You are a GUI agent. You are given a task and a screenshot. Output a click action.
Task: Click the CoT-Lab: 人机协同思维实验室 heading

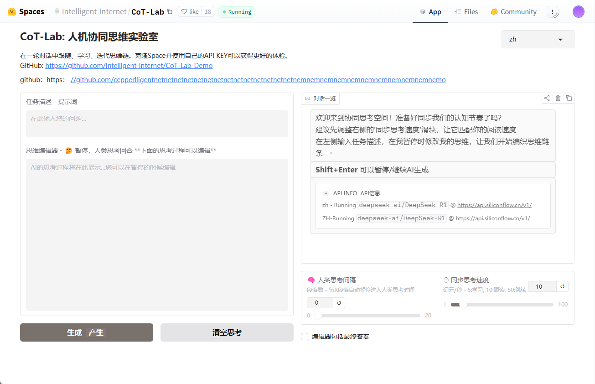(x=89, y=37)
